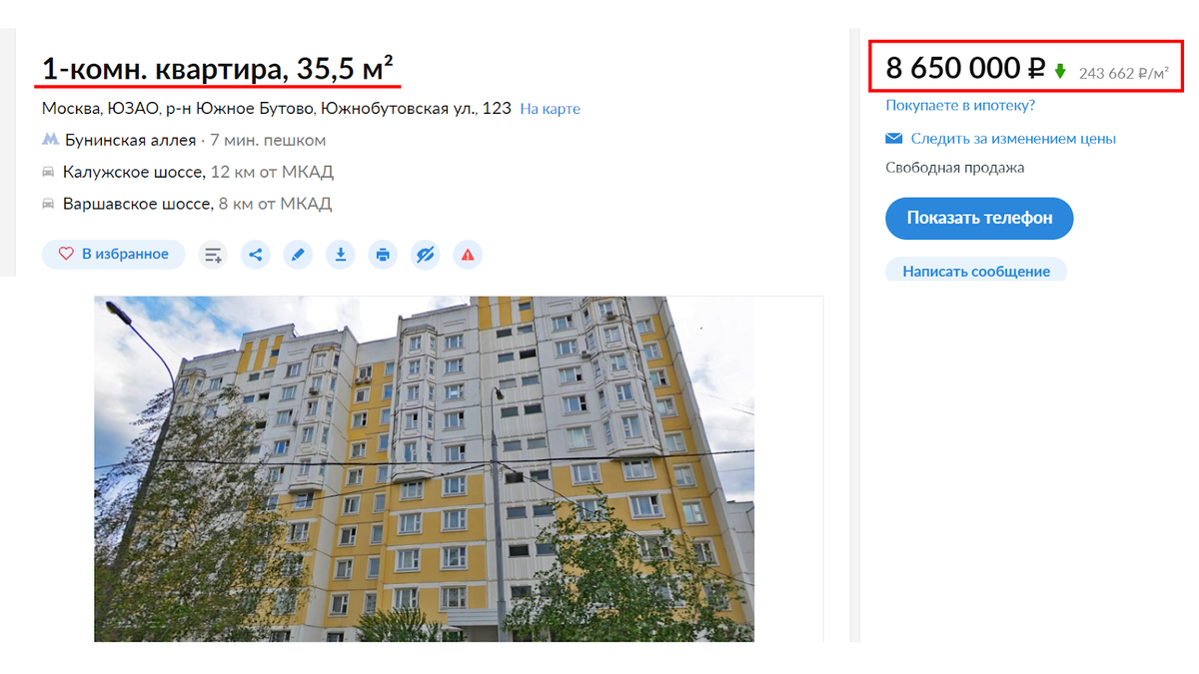Click the pencil note icon

298,255
